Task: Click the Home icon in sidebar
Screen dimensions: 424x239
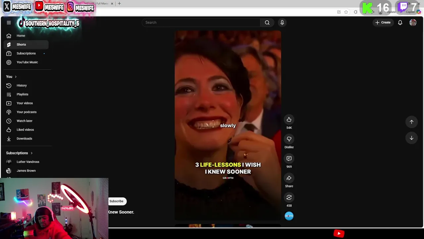Action: pyautogui.click(x=9, y=36)
